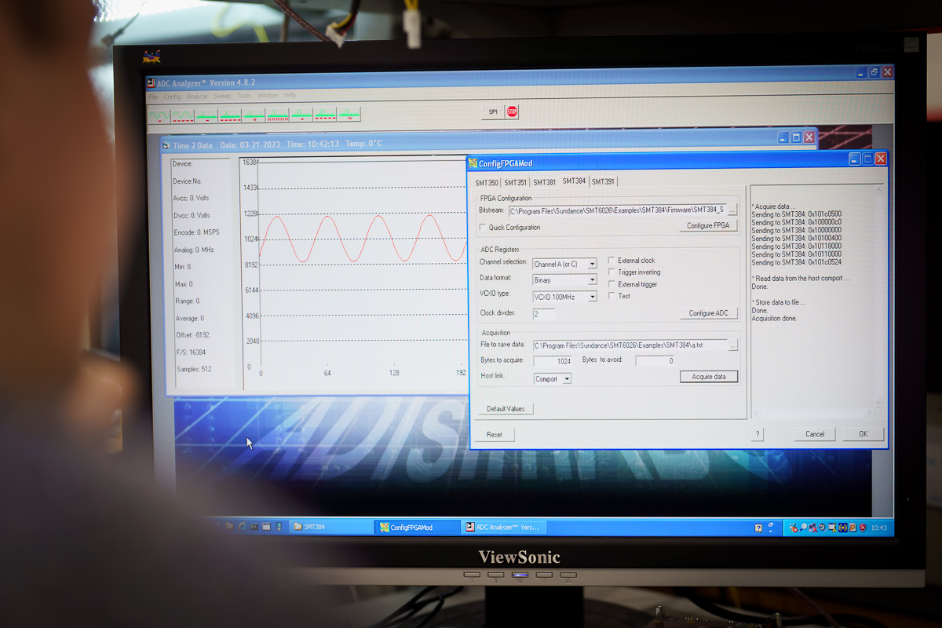Click the question mark icon in taskbar

point(758,528)
